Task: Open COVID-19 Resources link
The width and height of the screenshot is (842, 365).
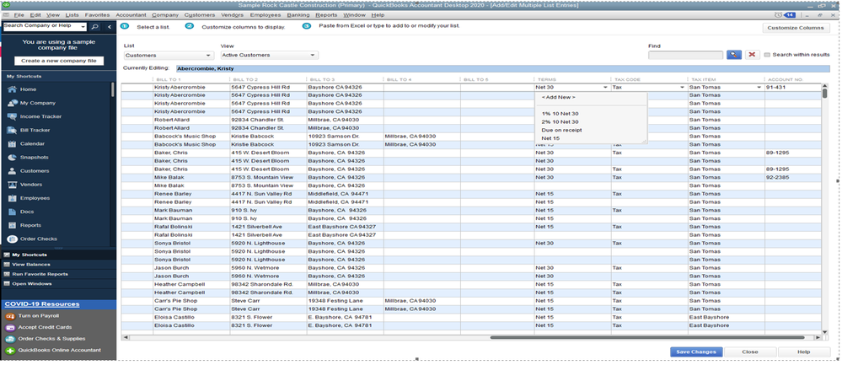Action: [x=42, y=303]
